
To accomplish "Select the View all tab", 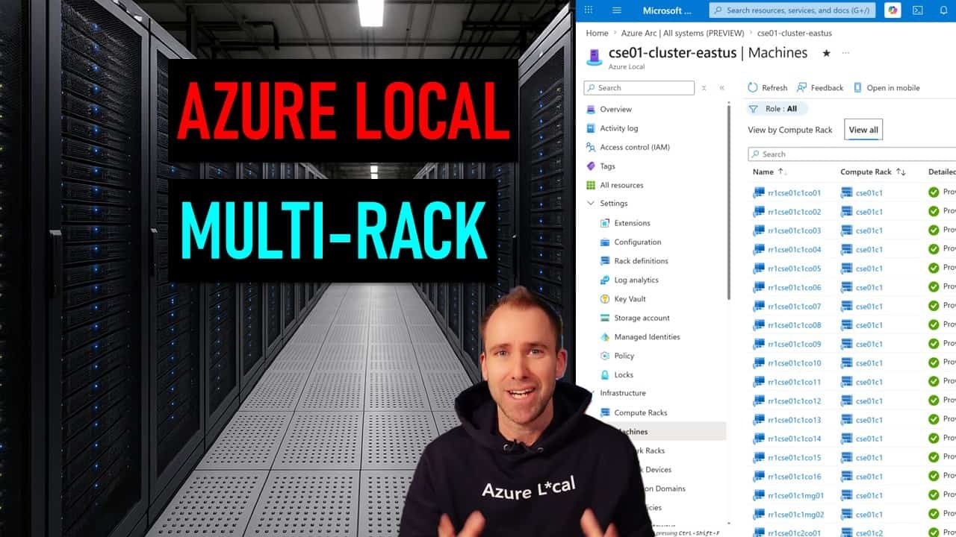I will coord(863,130).
